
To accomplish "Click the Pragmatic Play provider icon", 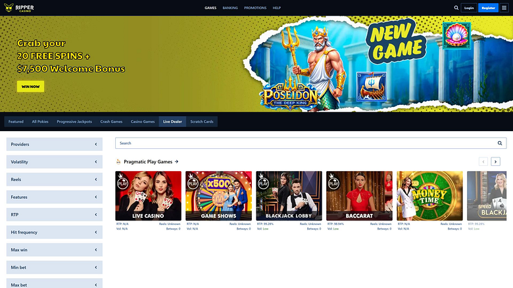I will point(118,161).
